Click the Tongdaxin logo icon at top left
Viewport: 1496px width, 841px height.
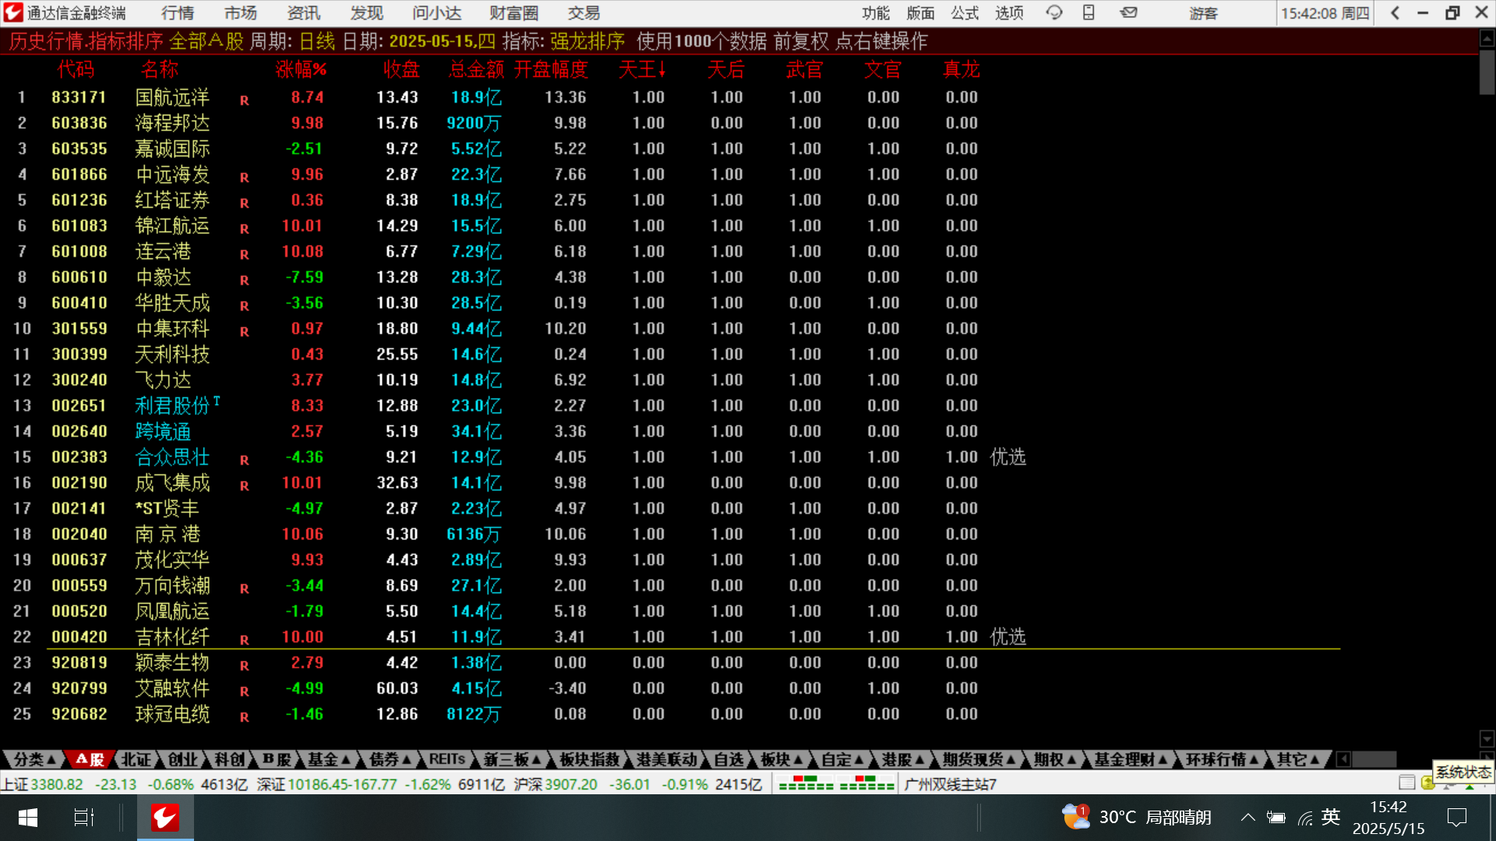(13, 12)
